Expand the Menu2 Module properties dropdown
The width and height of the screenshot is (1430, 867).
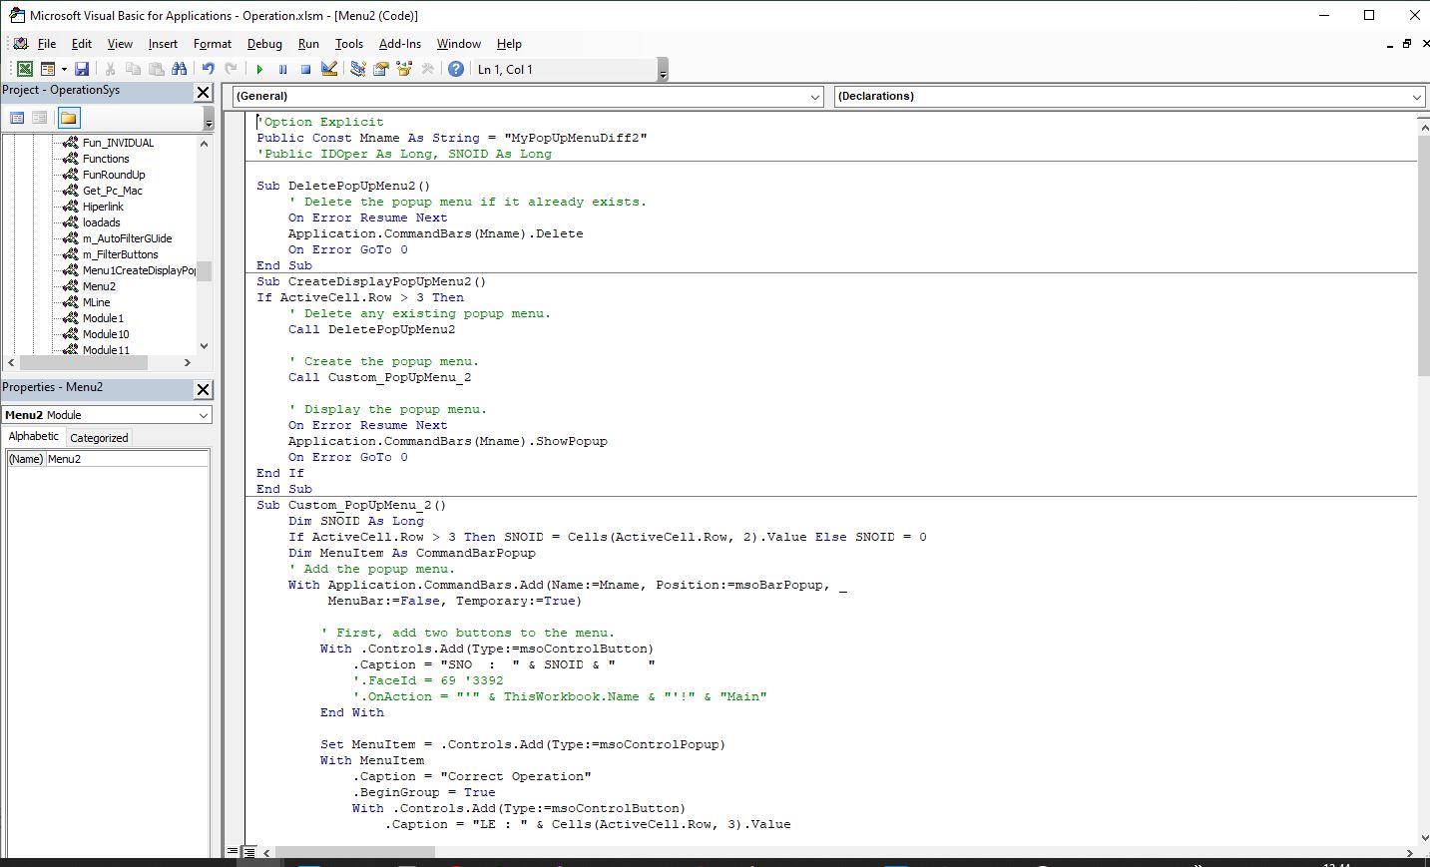204,415
